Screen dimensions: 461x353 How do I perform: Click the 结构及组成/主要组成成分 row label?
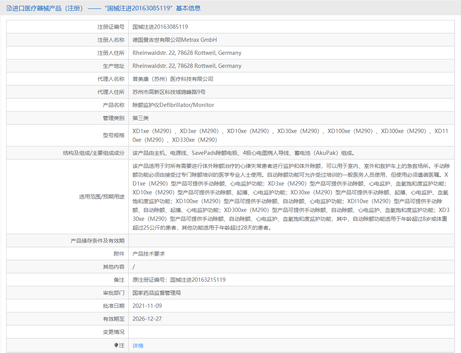(x=94, y=153)
